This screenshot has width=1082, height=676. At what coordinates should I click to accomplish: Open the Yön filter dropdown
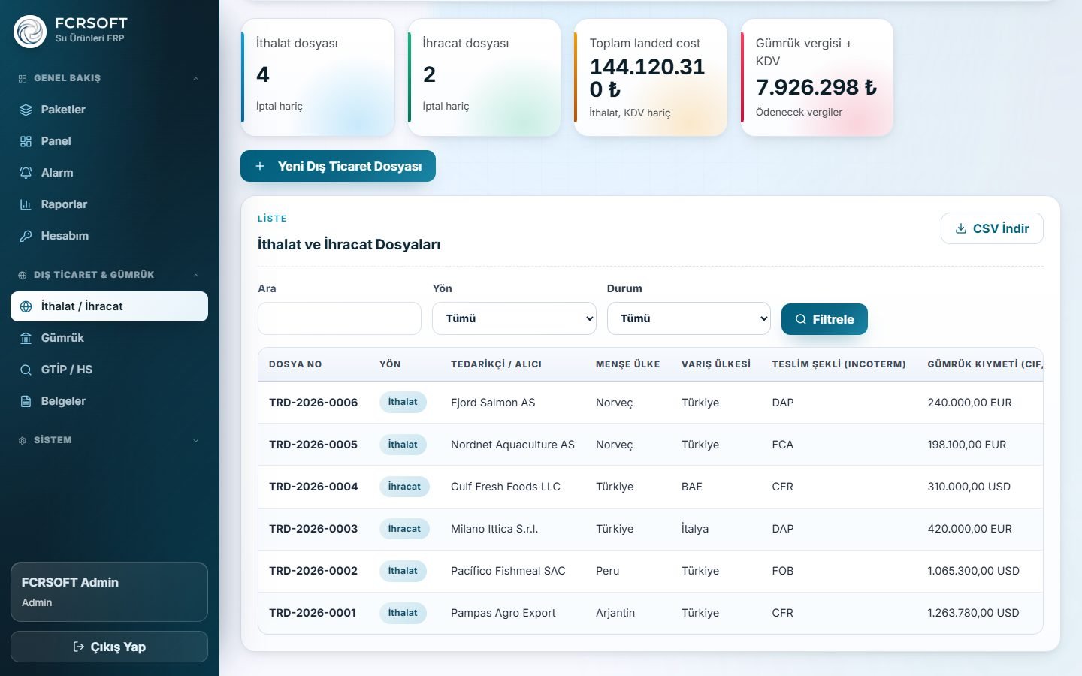click(514, 318)
